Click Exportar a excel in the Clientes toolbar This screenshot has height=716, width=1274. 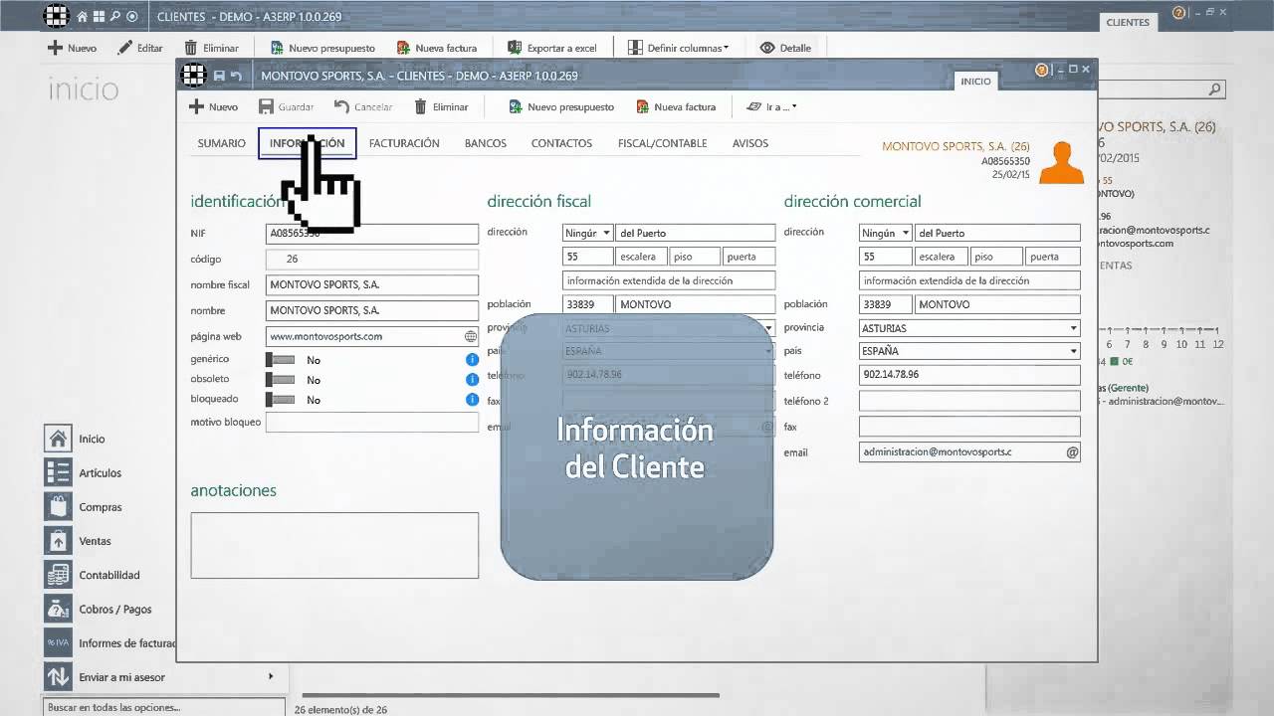click(x=552, y=48)
